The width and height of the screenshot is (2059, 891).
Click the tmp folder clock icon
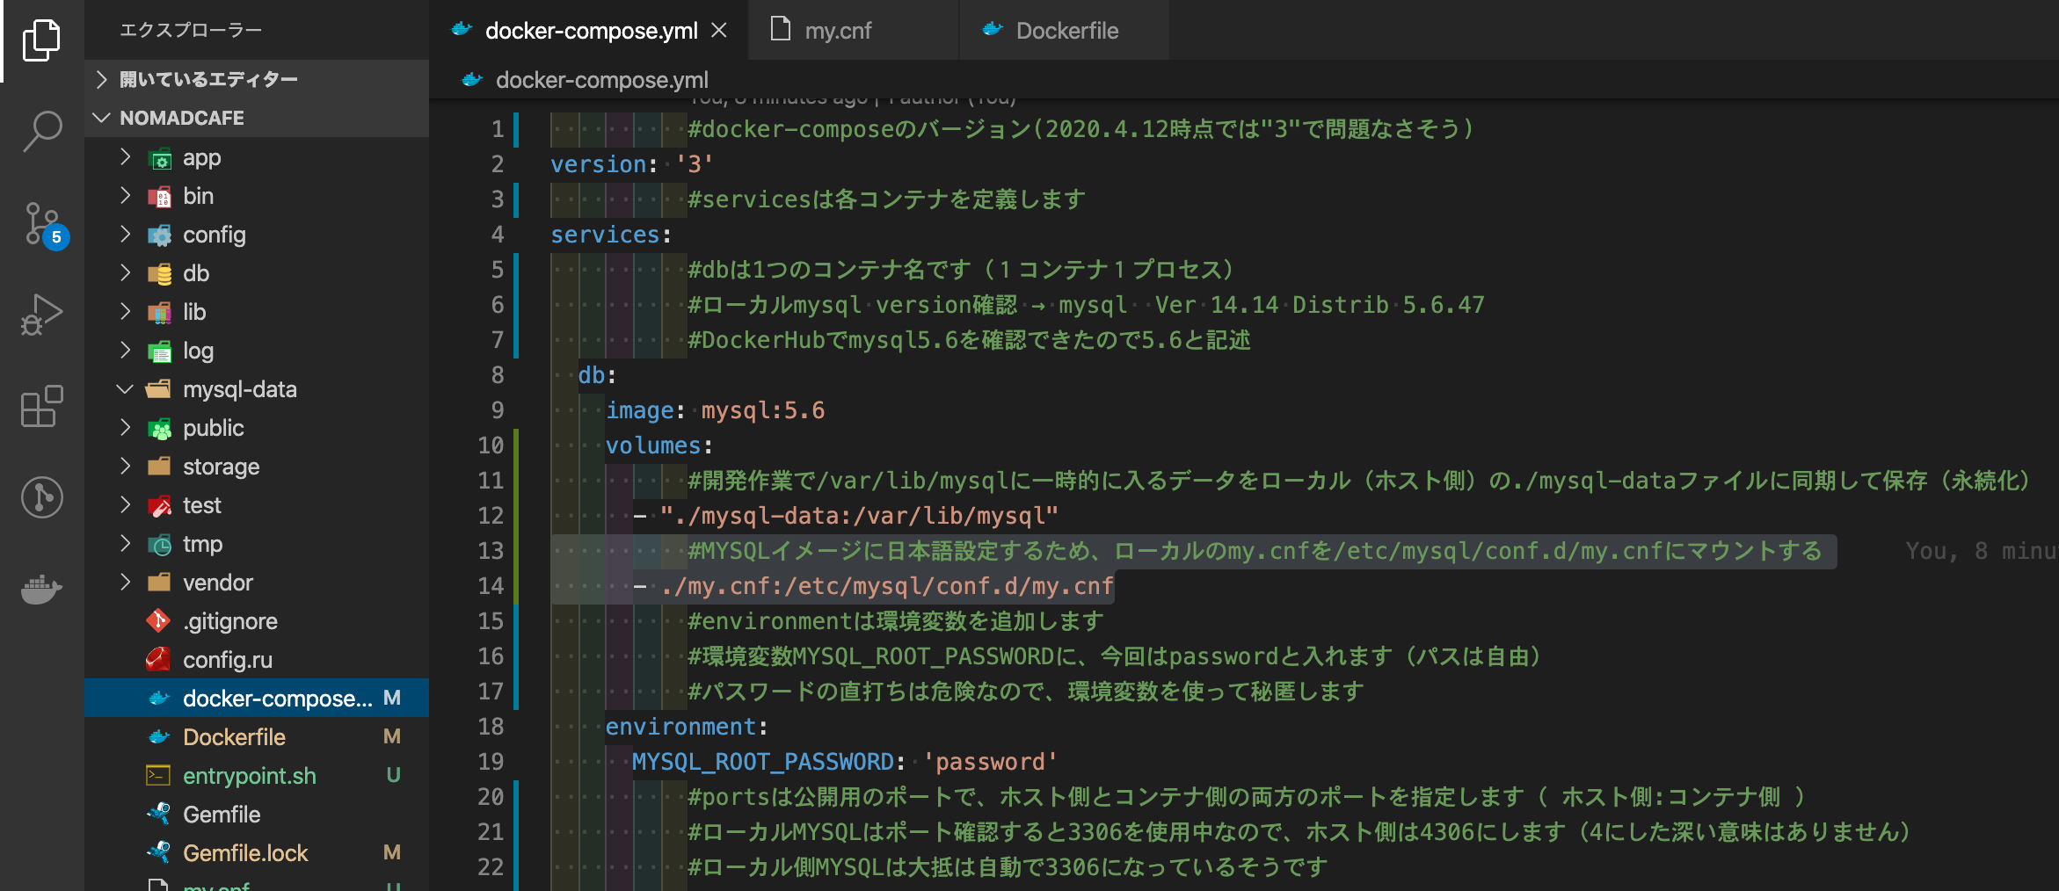point(159,545)
